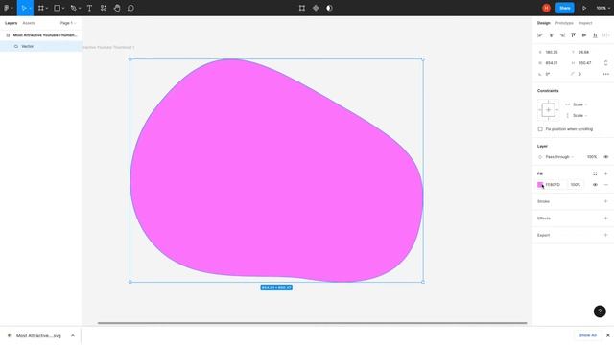Open the distribute spacing options
This screenshot has height=345, width=614.
click(x=605, y=35)
